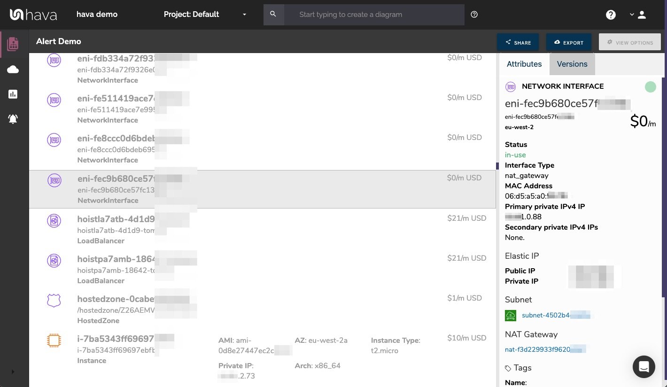Click the Network Interface icon in the attributes panel

(x=511, y=86)
